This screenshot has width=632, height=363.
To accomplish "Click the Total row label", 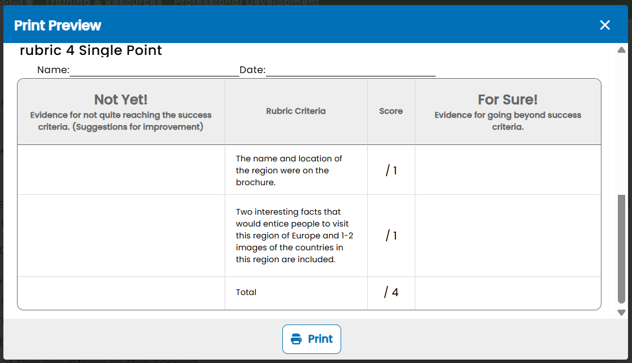I will [246, 292].
